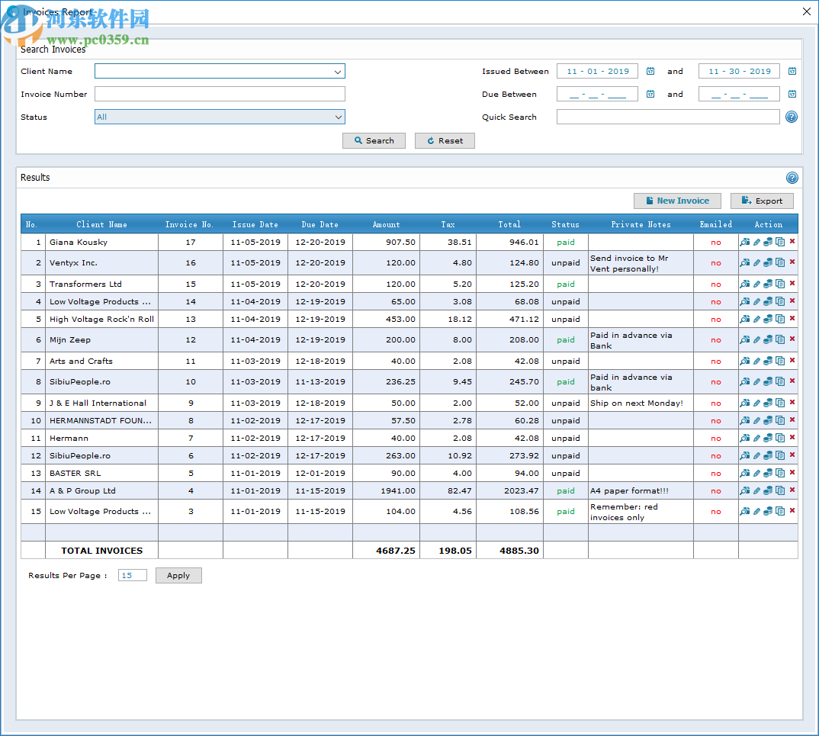Duplicate the Mijn Zeep invoice
Screen dimensions: 819x736
tap(780, 340)
